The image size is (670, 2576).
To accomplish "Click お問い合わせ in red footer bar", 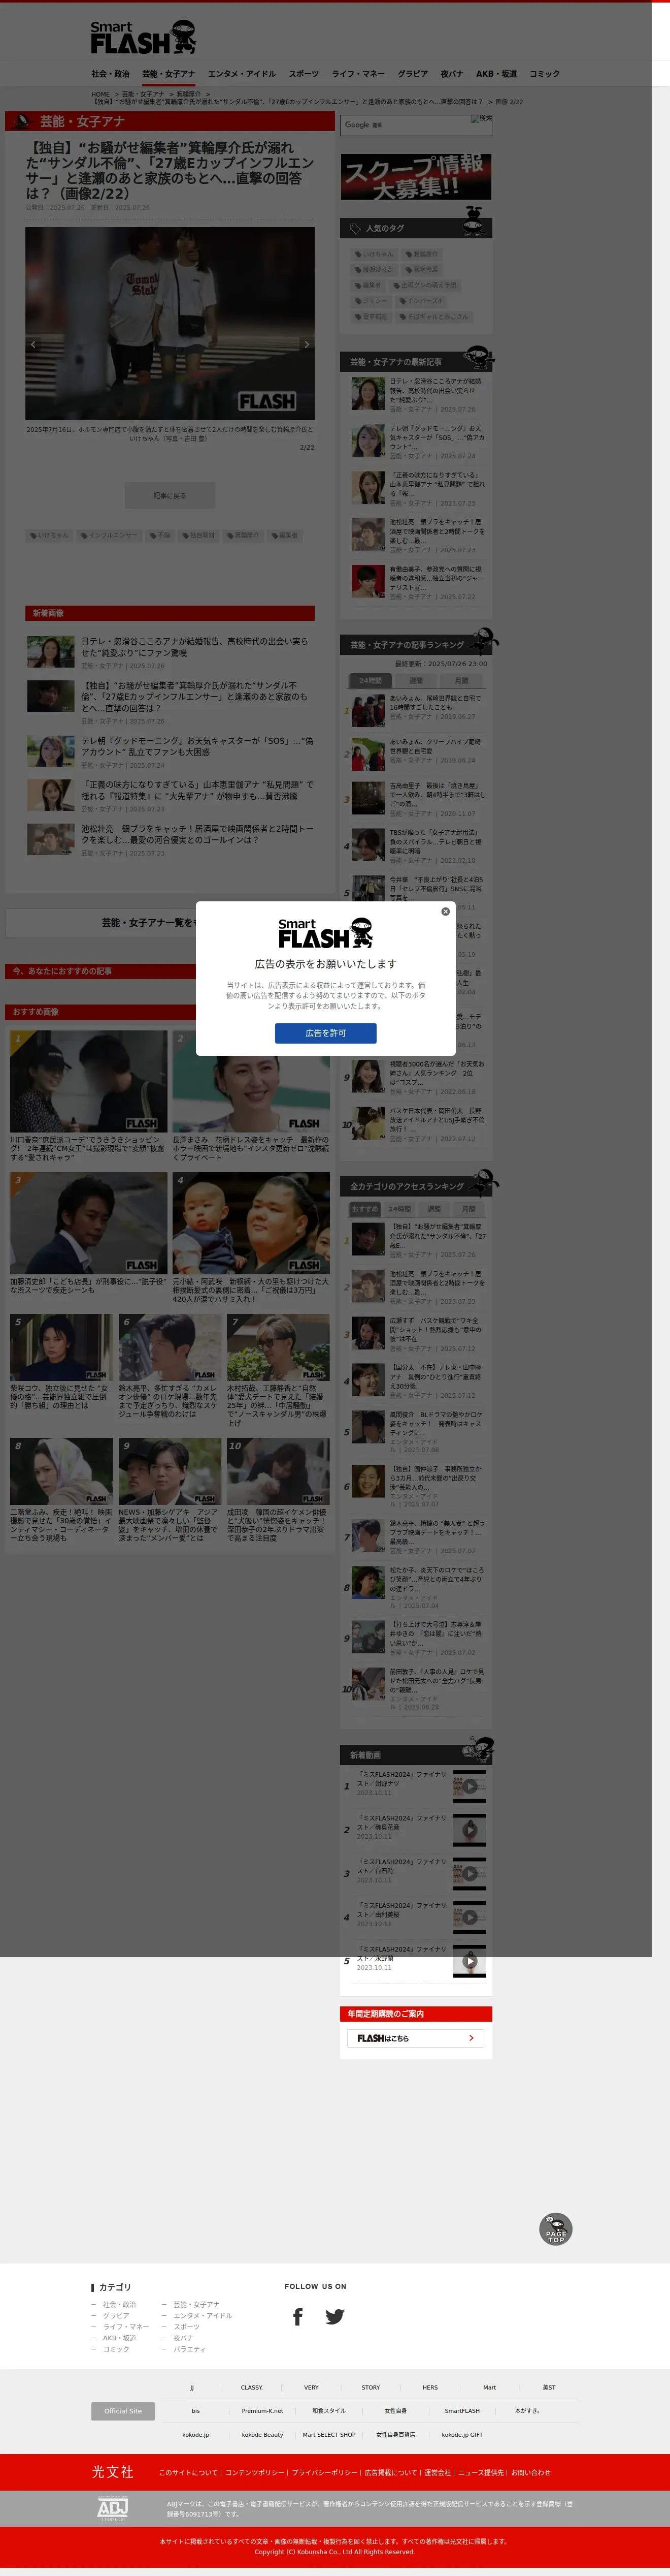I will coord(530,2472).
